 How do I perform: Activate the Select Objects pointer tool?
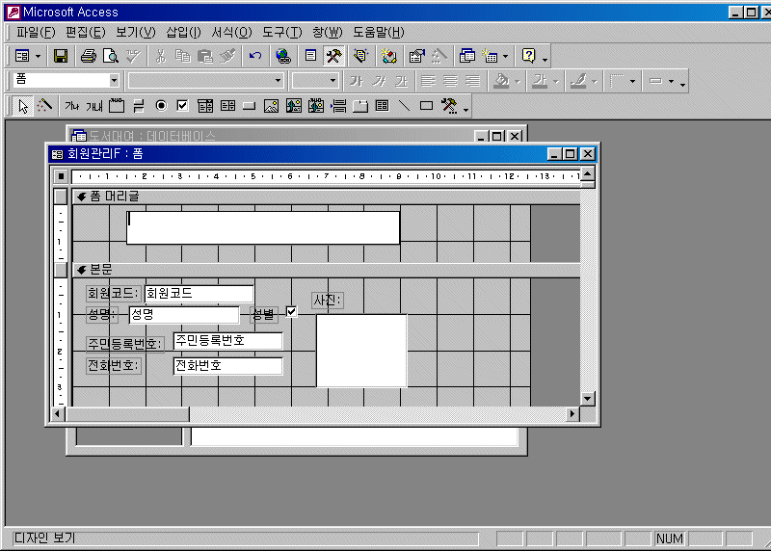click(x=22, y=106)
